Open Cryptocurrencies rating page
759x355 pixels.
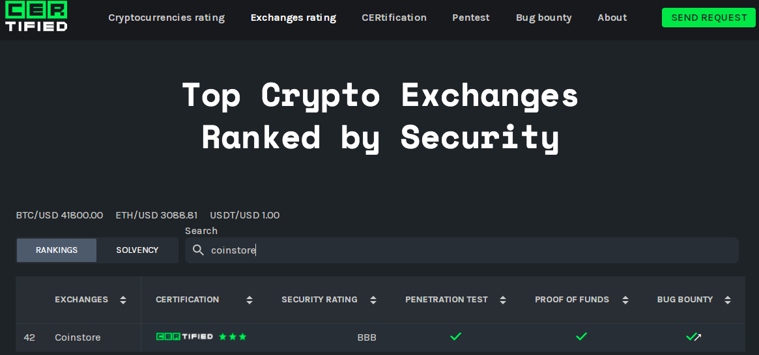click(167, 18)
